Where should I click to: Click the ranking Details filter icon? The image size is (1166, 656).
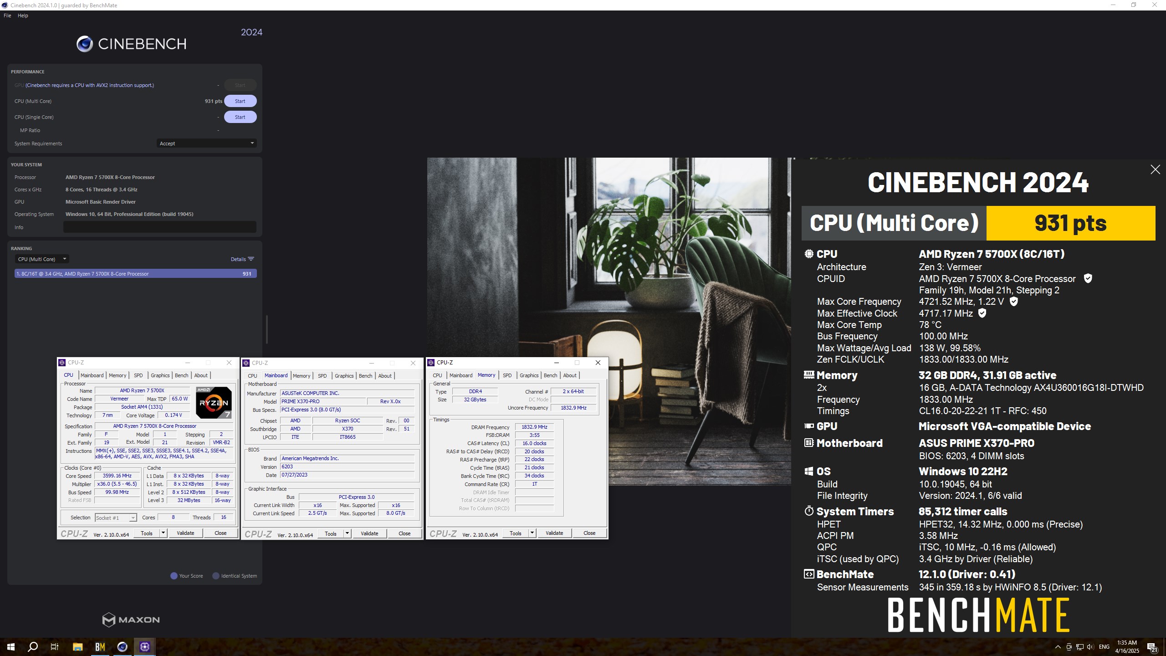point(251,259)
